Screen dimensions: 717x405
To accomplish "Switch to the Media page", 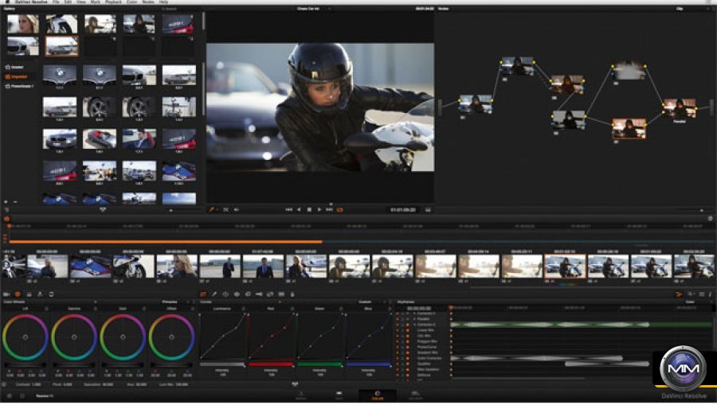I will tap(301, 395).
